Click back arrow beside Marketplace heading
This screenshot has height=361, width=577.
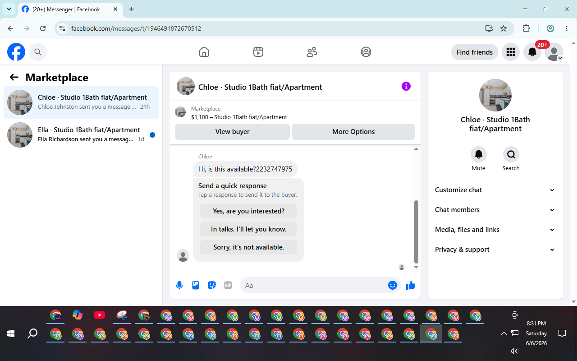click(14, 77)
